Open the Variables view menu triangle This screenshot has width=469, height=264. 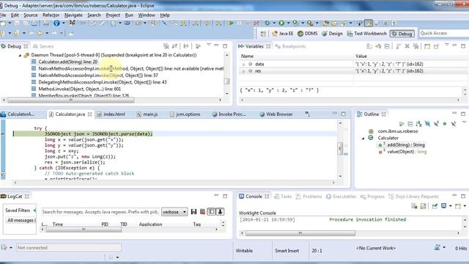(x=446, y=45)
